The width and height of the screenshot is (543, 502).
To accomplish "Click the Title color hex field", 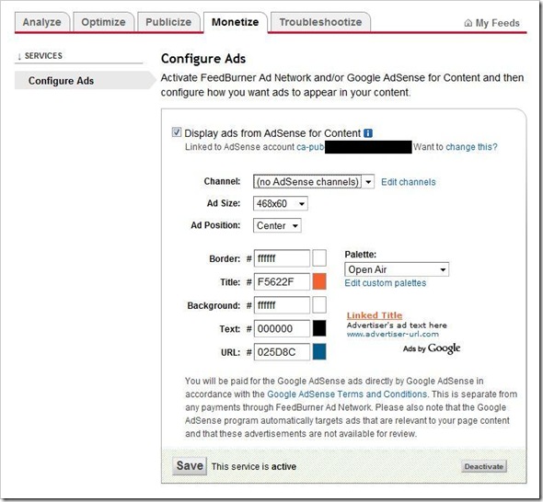I will pyautogui.click(x=282, y=281).
